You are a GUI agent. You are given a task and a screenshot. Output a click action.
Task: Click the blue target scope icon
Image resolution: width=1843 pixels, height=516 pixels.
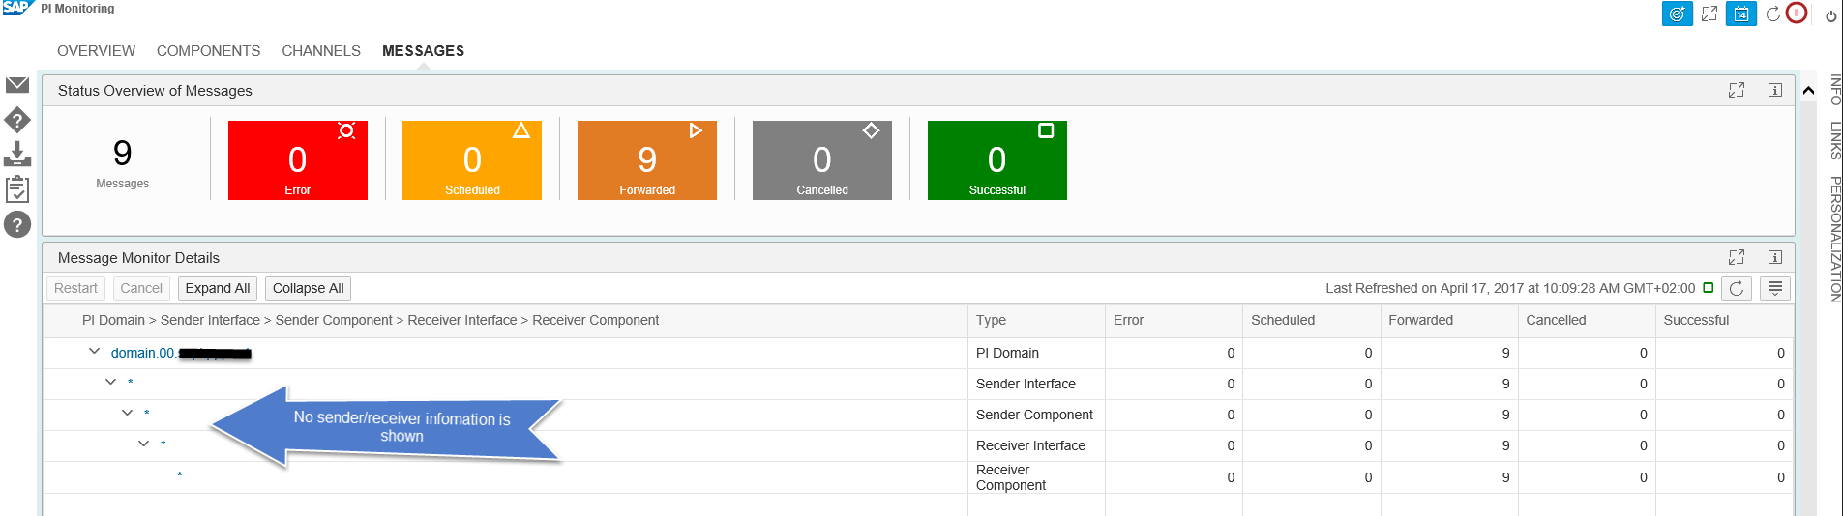click(1678, 14)
